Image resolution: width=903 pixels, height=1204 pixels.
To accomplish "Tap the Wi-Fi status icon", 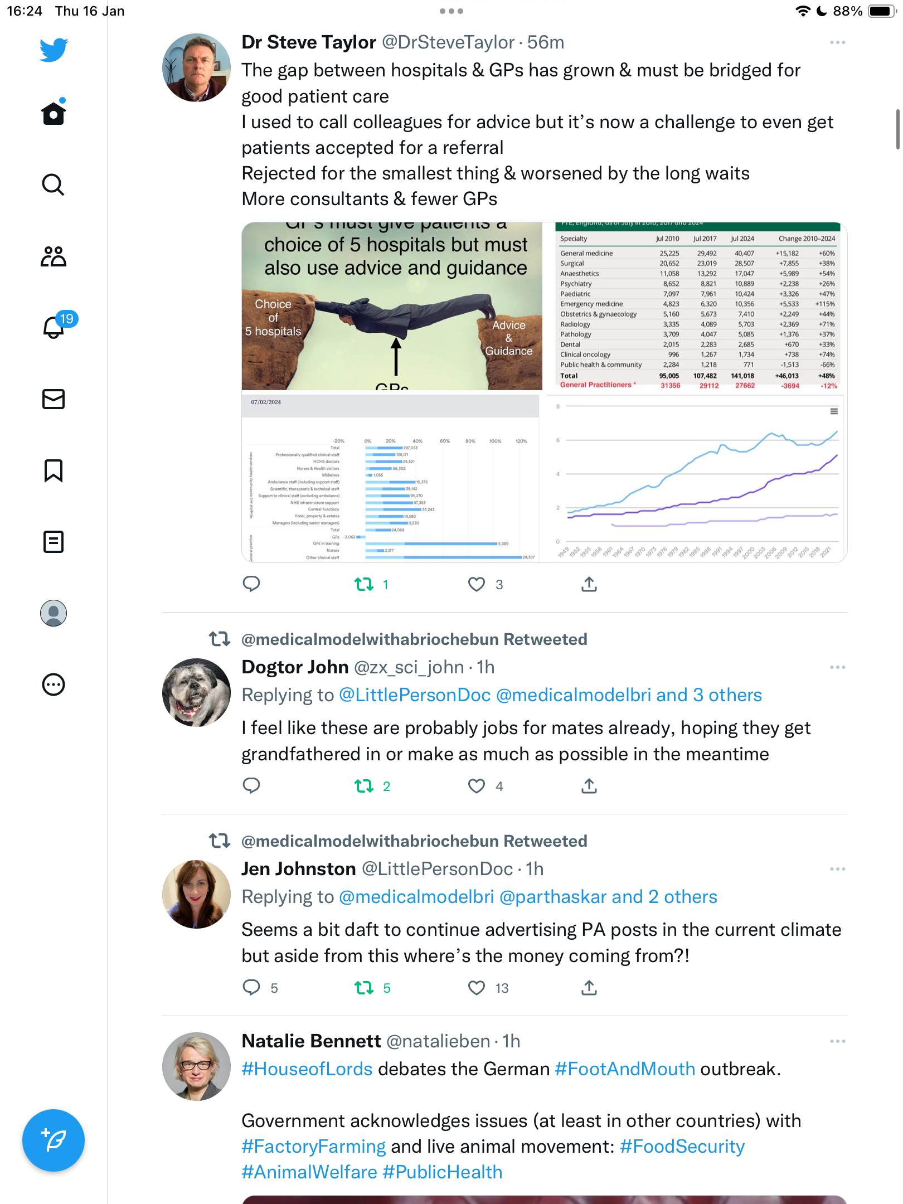I will pyautogui.click(x=803, y=11).
